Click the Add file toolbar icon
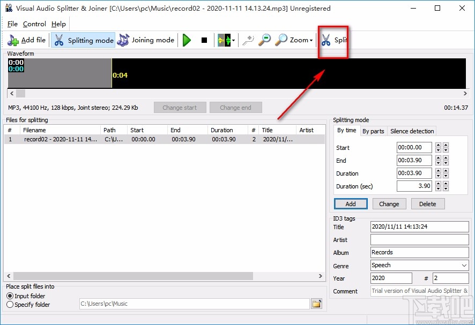 point(13,40)
